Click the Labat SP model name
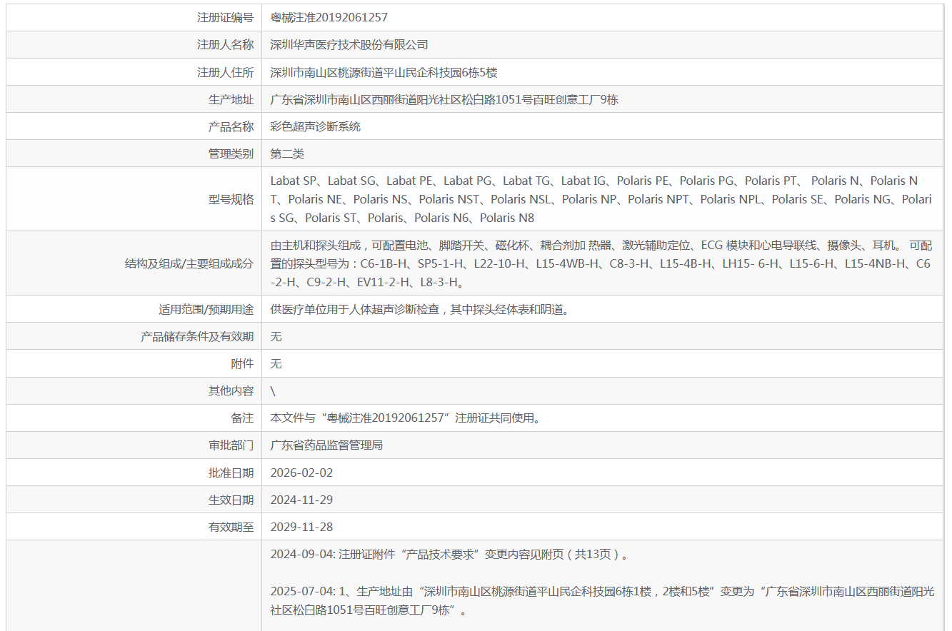The width and height of the screenshot is (952, 631). point(294,181)
